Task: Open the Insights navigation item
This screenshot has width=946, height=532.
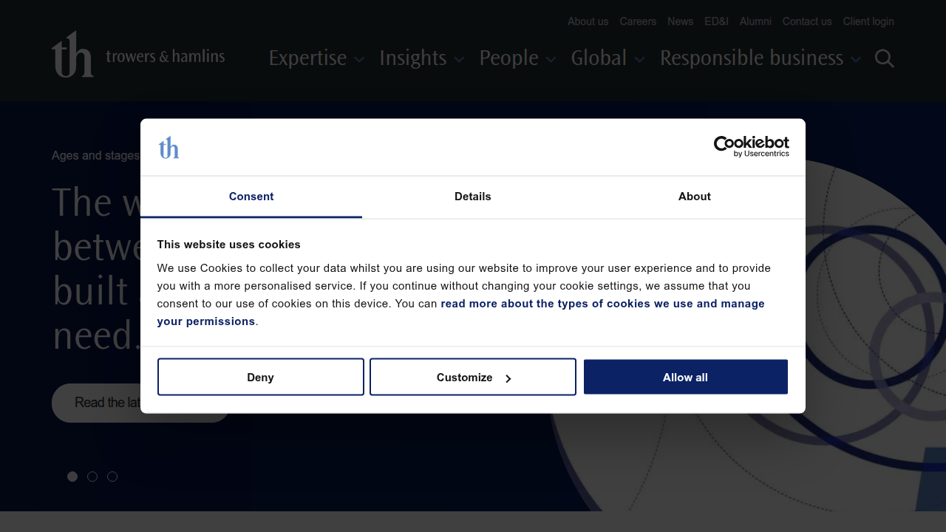Action: click(413, 58)
